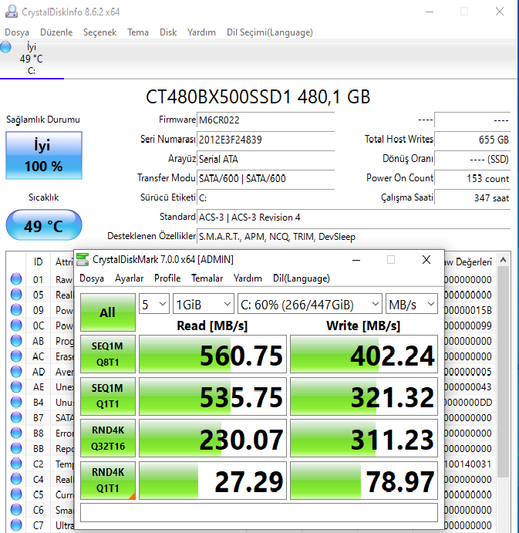Expand the drive selector showing C: 60%
This screenshot has height=533, width=519.
click(x=310, y=304)
